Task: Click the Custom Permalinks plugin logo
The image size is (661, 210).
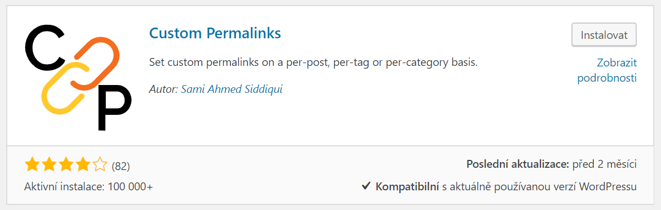Action: click(x=78, y=77)
